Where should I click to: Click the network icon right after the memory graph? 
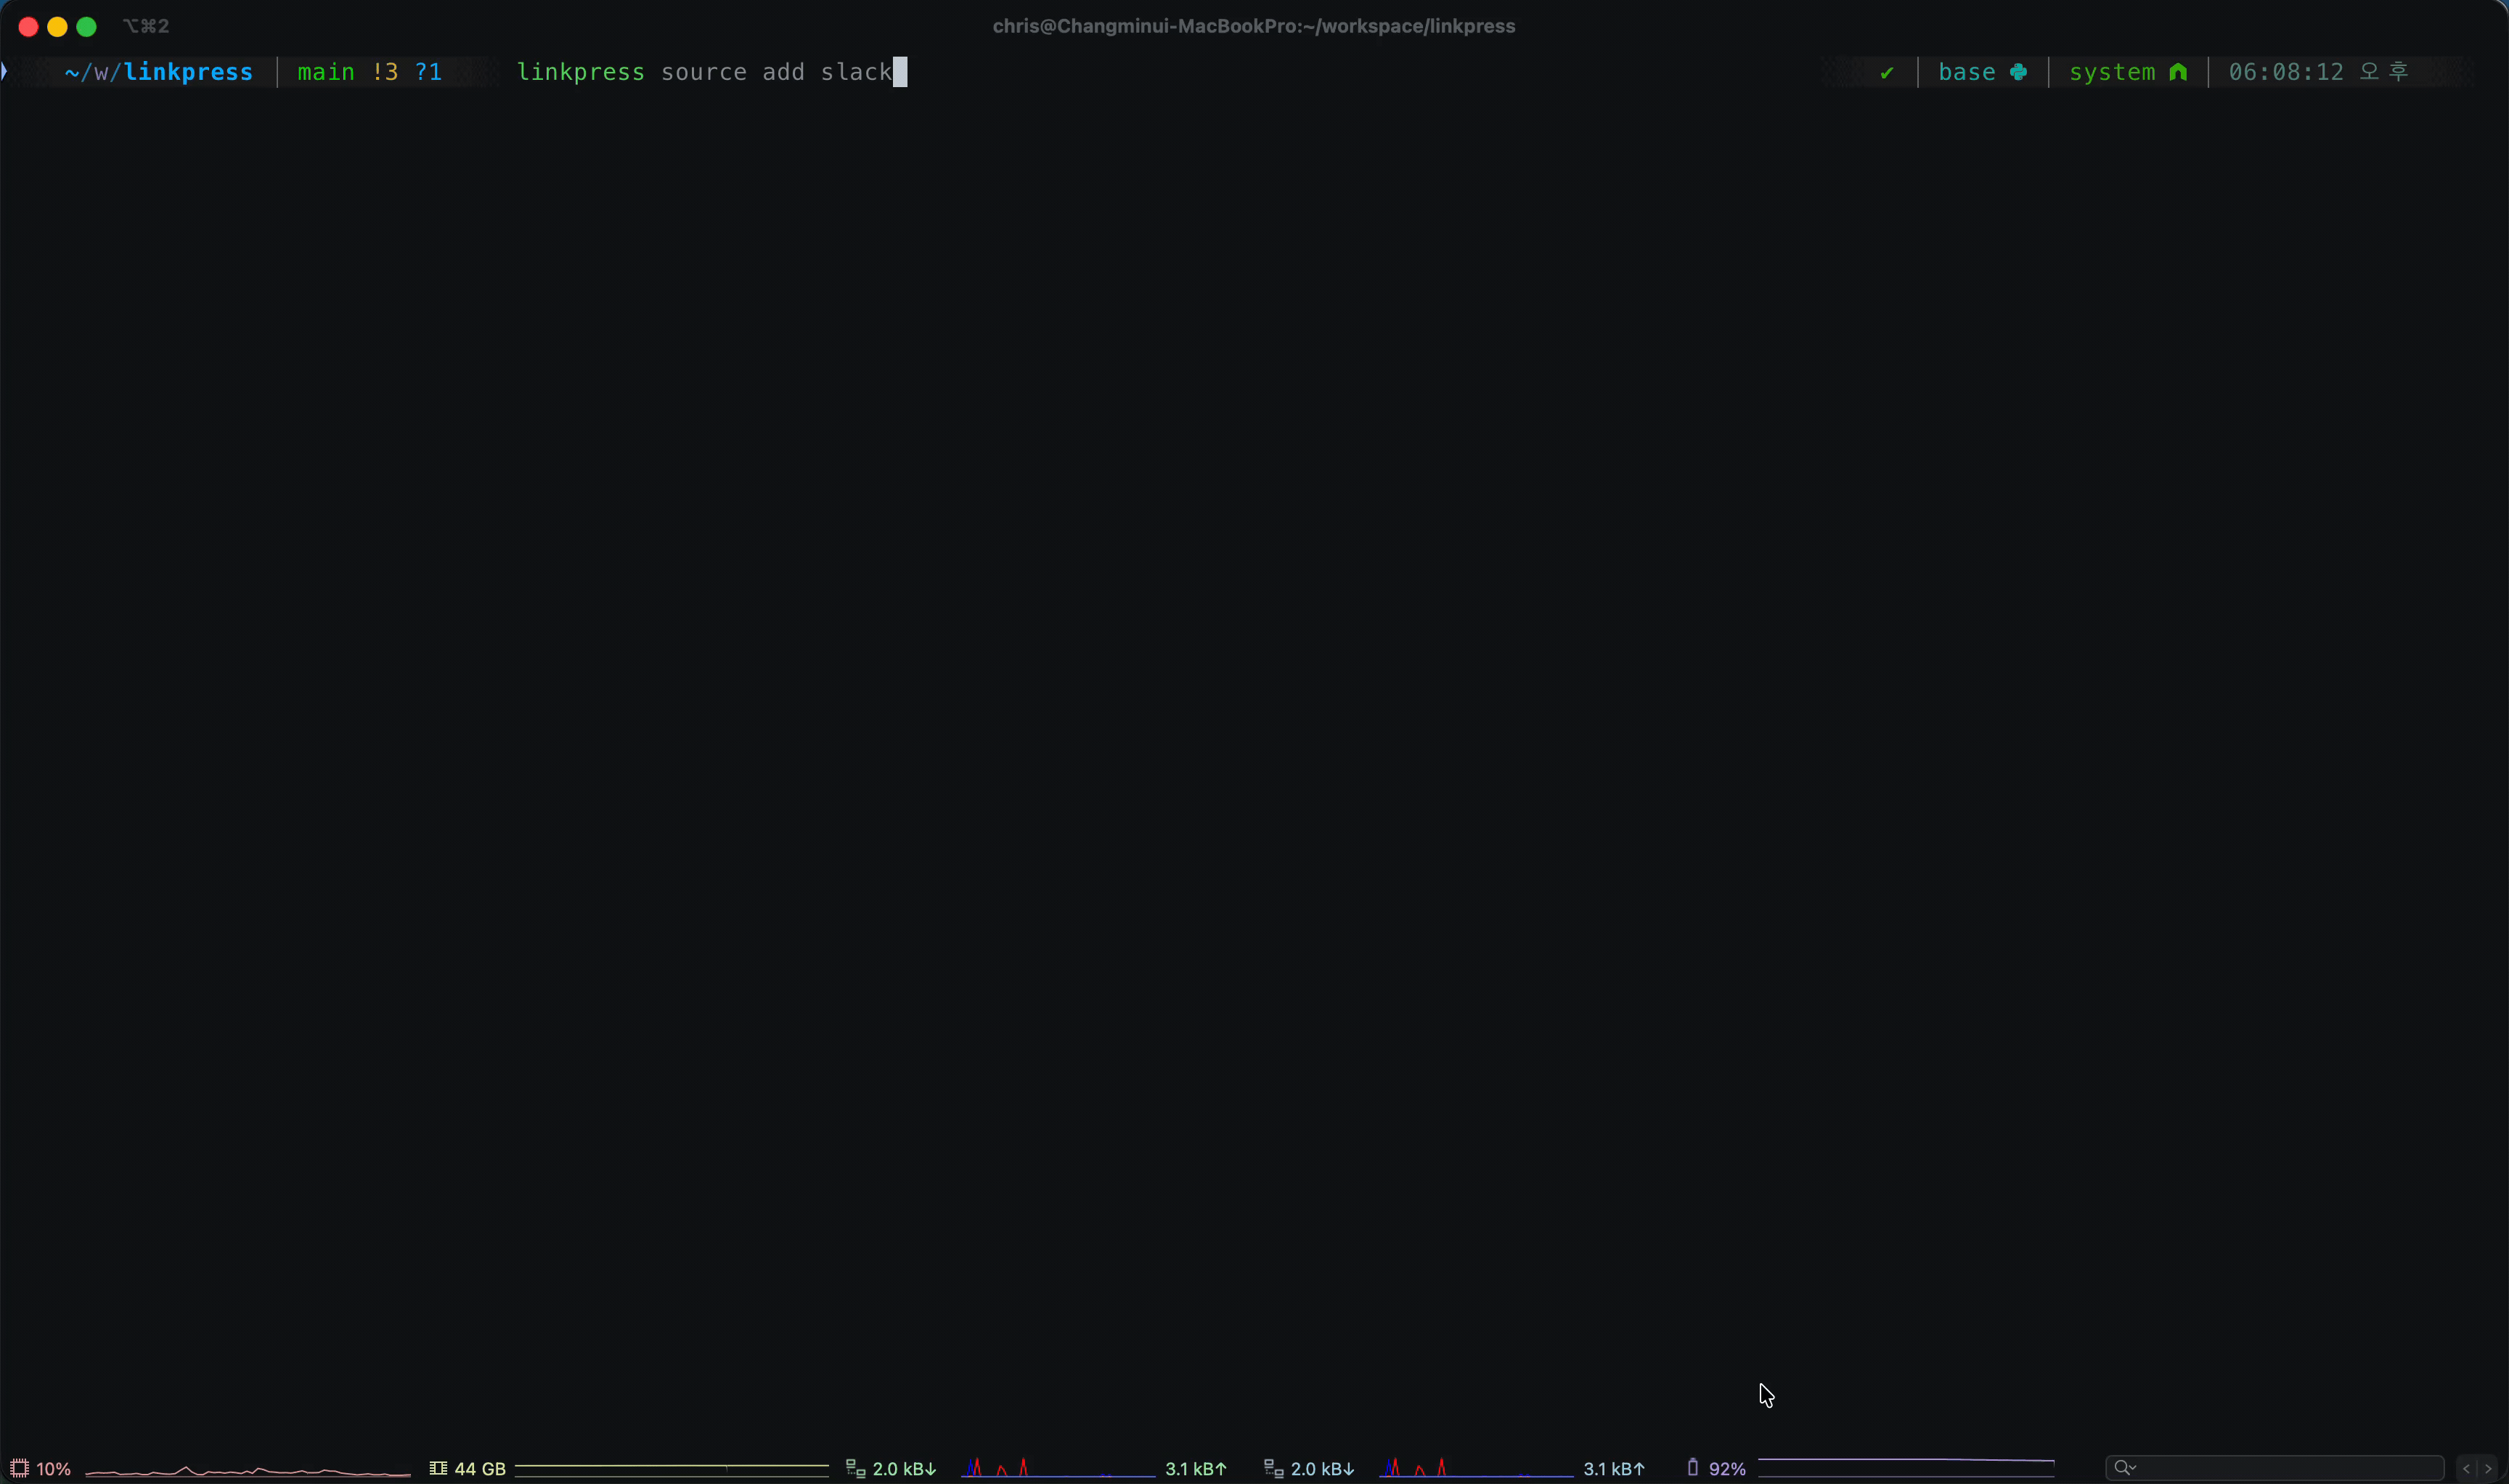tap(855, 1468)
